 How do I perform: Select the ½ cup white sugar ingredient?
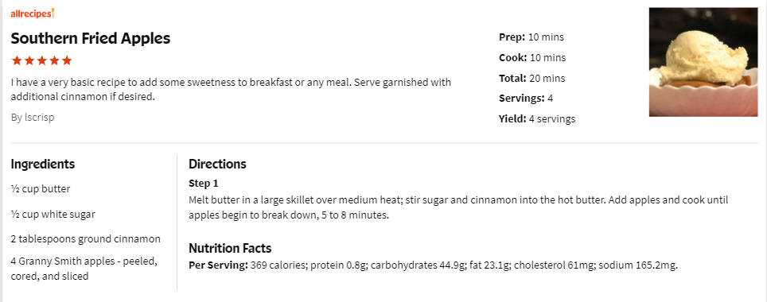[53, 214]
